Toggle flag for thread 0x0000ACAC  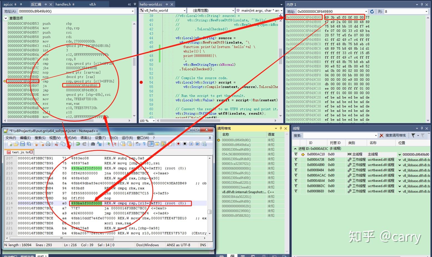point(296,175)
